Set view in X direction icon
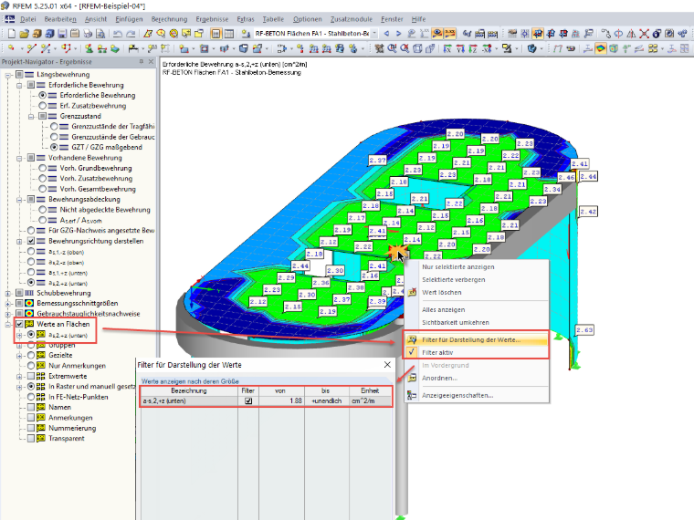694x520 pixels. coord(447,48)
